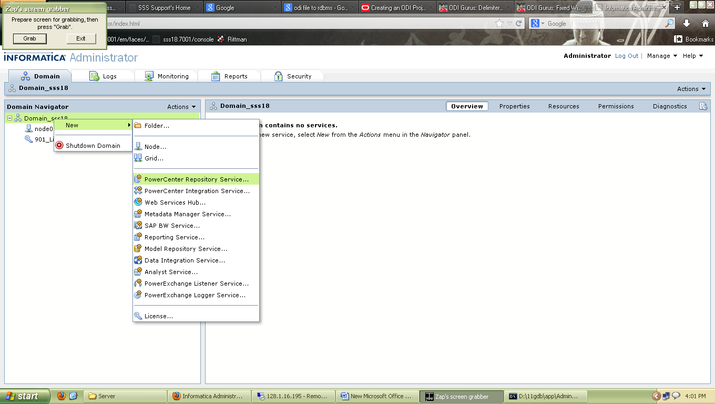Click the Grid icon in submenu
Screen dimensions: 715x404
click(138, 158)
